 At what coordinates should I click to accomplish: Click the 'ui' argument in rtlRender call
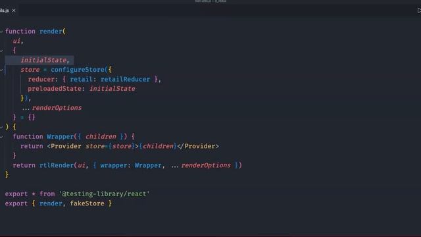82,165
